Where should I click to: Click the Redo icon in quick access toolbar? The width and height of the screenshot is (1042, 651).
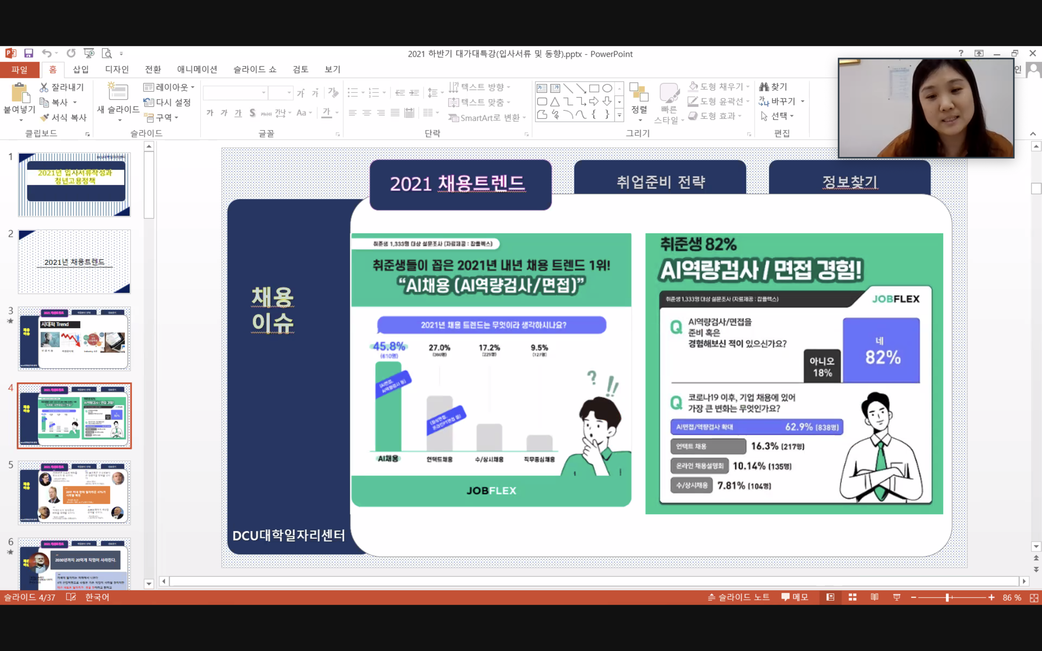(x=71, y=54)
